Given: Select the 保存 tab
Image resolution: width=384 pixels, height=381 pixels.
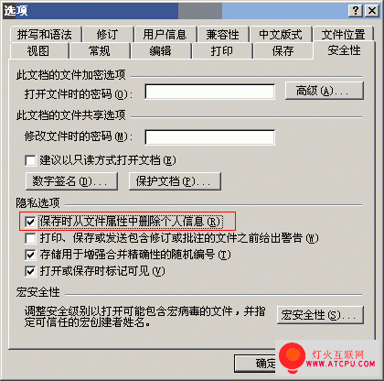Looking at the screenshot, I should [283, 50].
